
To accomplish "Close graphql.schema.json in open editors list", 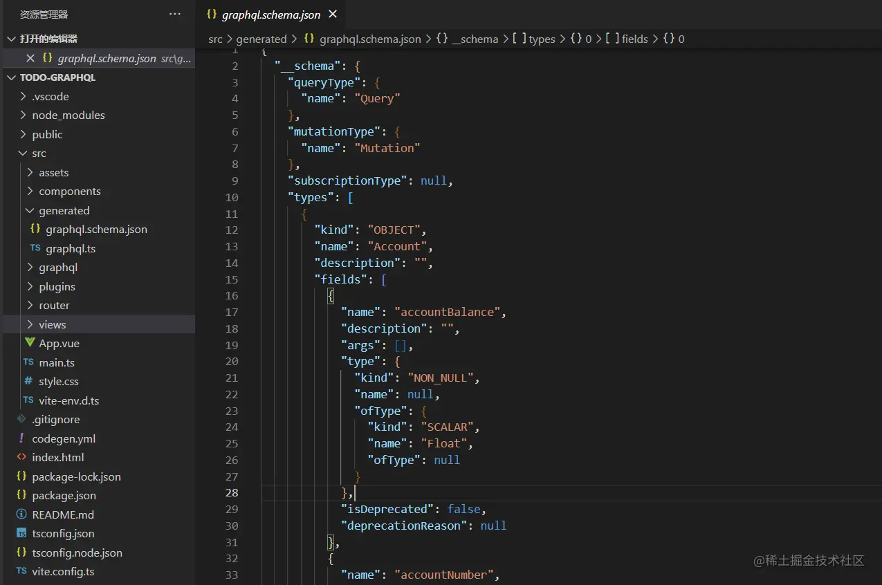I will click(30, 59).
